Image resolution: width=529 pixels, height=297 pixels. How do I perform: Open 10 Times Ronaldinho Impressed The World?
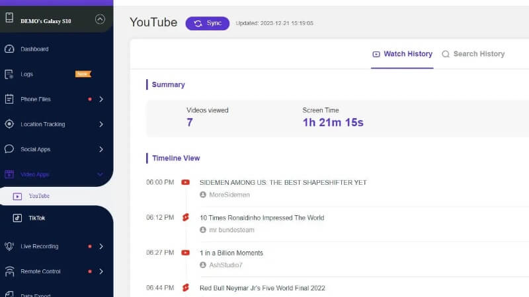coord(262,218)
